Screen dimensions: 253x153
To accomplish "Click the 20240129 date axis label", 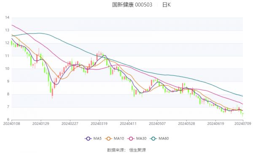I will (x=40, y=124).
